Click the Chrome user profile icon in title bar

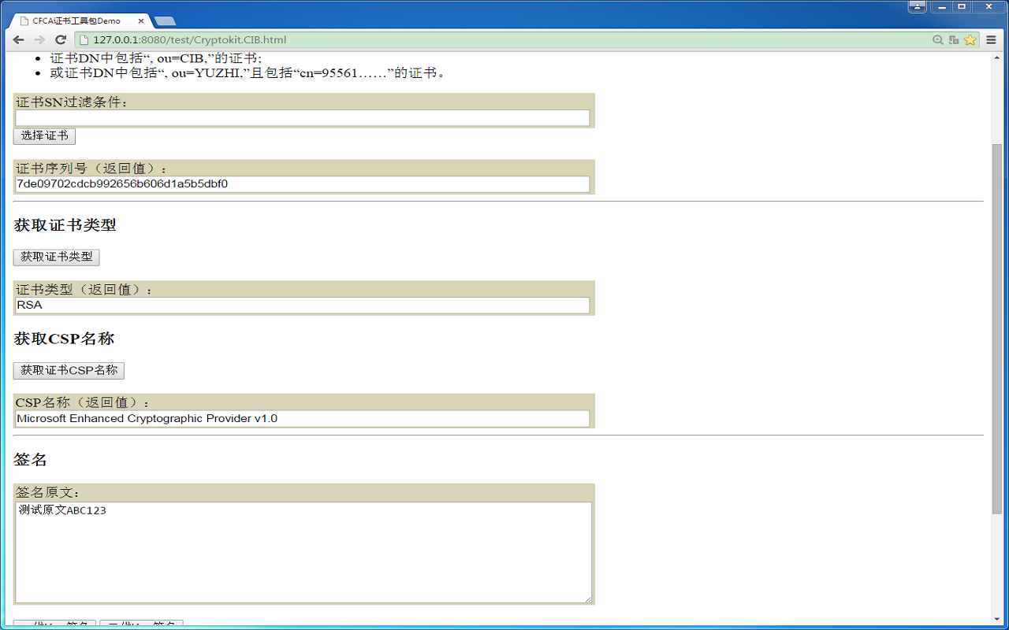pyautogui.click(x=918, y=6)
